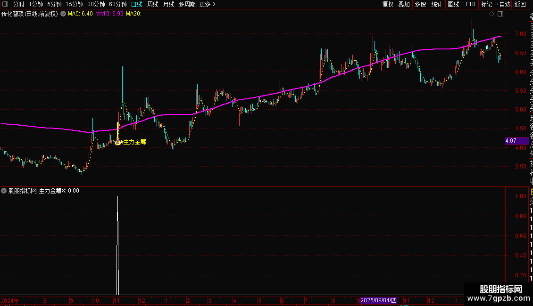Select the 5分钟 period
This screenshot has height=306, width=533.
pos(54,4)
